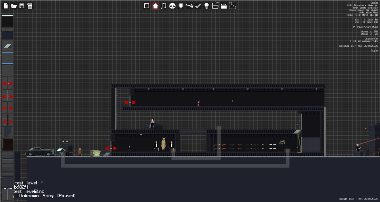Open the revolver weapons category
The height and width of the screenshot is (202, 380).
click(189, 6)
